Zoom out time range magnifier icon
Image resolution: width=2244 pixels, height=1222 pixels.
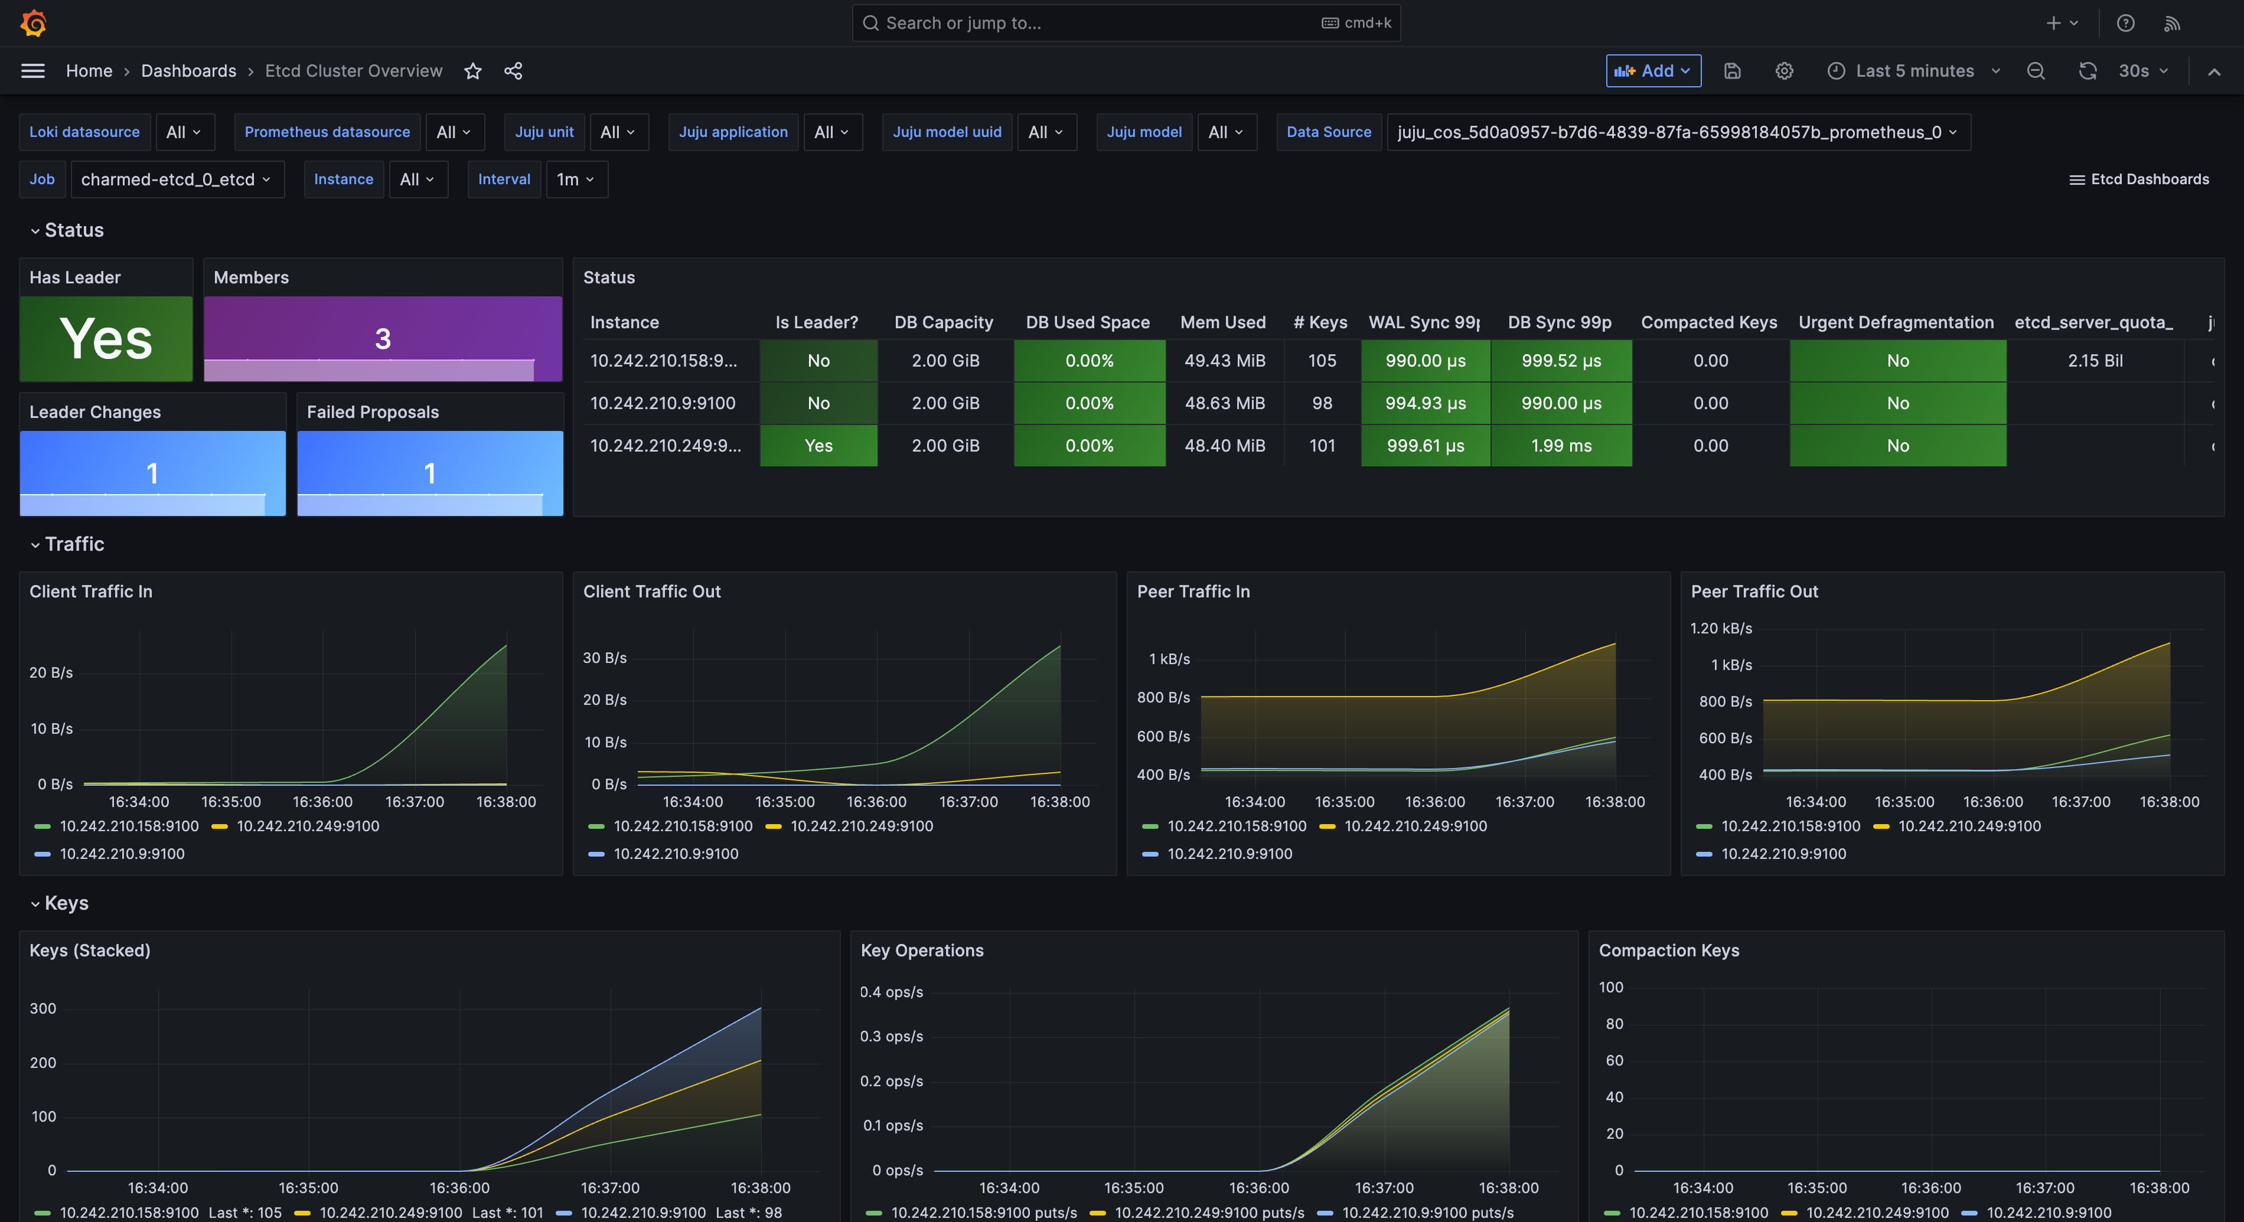pos(2036,71)
